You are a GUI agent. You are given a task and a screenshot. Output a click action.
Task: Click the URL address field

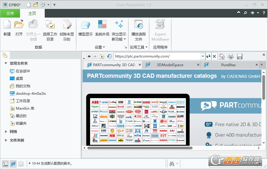pyautogui.click(x=157, y=56)
